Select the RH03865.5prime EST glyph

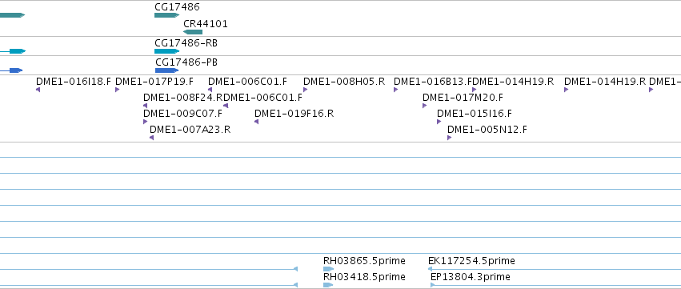pos(328,269)
